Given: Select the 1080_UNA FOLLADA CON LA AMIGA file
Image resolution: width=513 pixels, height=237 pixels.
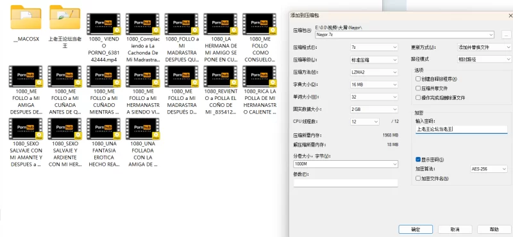Looking at the screenshot, I should coord(142,129).
